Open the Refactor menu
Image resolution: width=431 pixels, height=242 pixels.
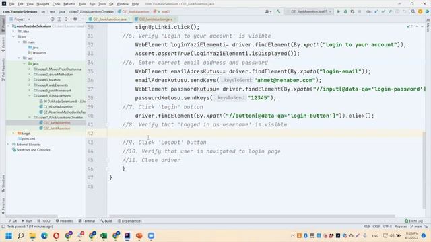(69, 4)
